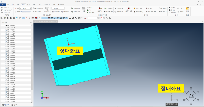Click the Print icon in quick toolbar
The width and height of the screenshot is (204, 107).
[x=14, y=18]
